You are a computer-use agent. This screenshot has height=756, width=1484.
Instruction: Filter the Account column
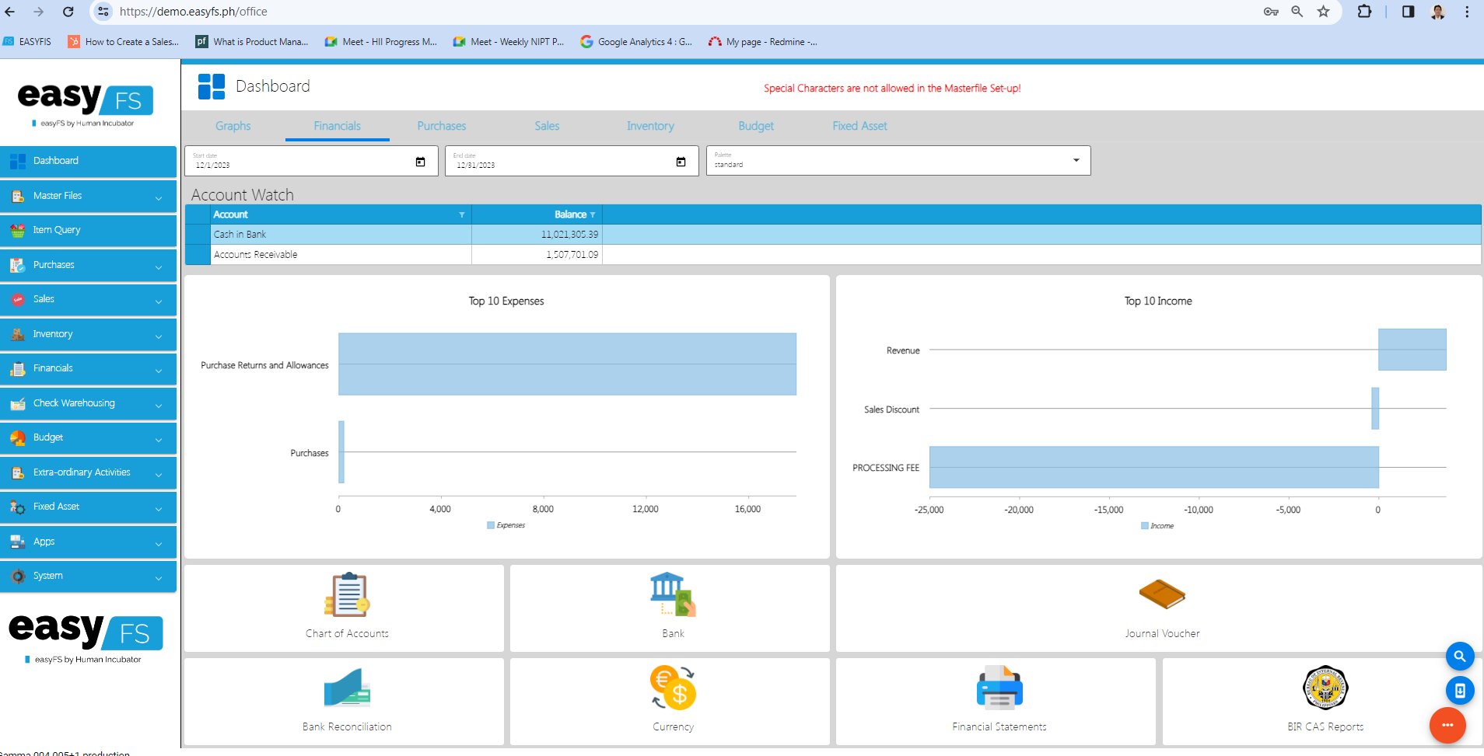point(462,215)
